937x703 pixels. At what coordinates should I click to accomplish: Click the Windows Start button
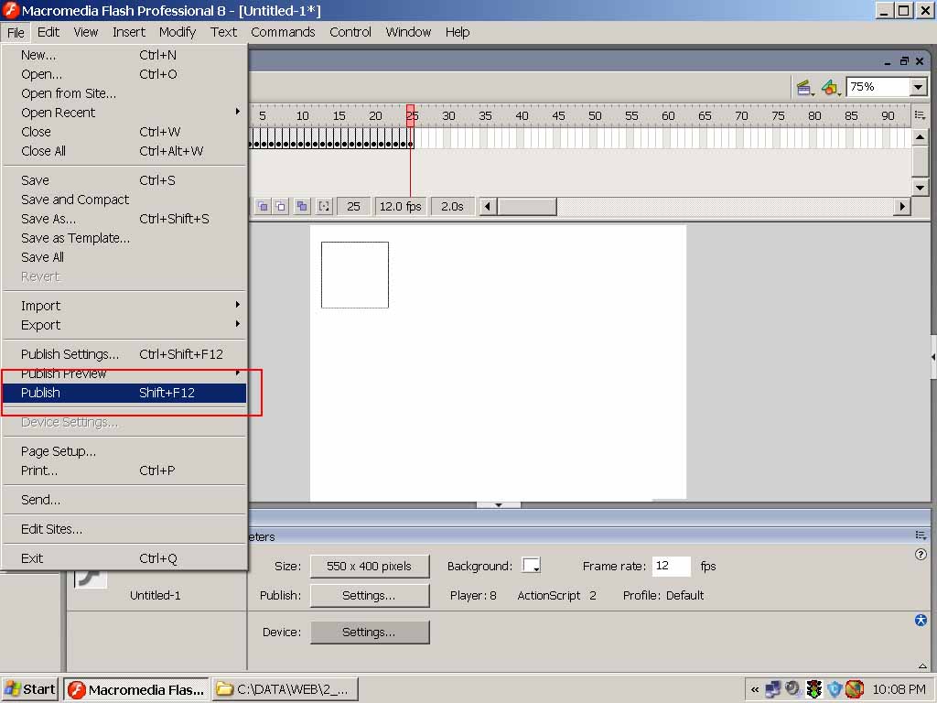click(x=30, y=689)
